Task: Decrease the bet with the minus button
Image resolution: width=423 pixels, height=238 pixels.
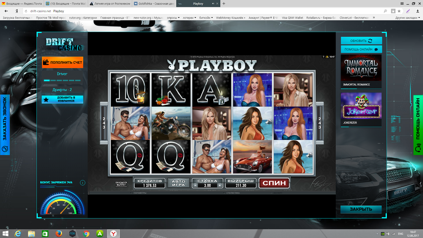Action: tap(195, 185)
